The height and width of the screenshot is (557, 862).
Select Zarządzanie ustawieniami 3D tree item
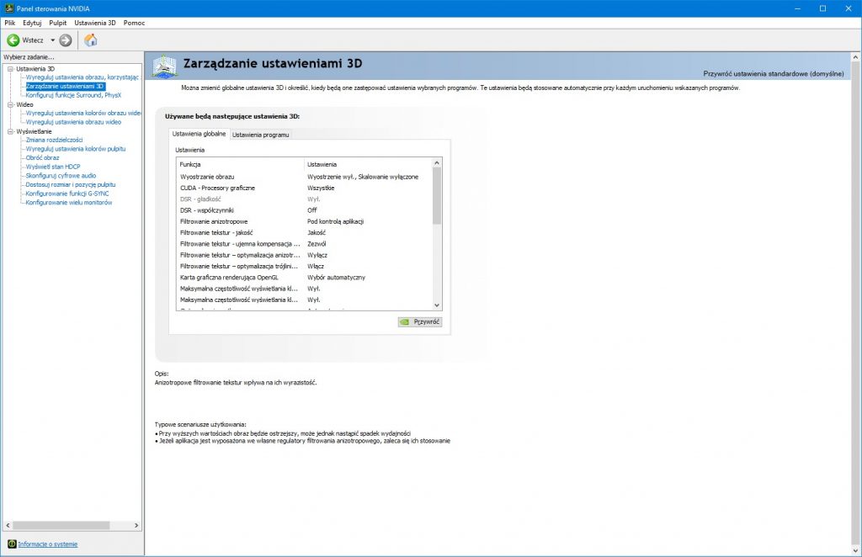65,86
